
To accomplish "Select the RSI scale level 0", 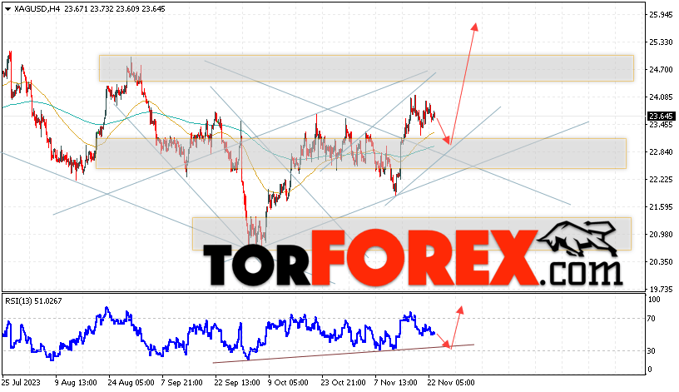I will (x=650, y=370).
